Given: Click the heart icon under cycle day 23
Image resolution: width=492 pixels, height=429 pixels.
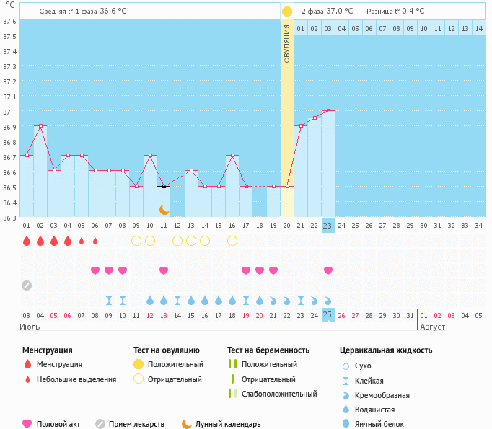Looking at the screenshot, I should (328, 270).
